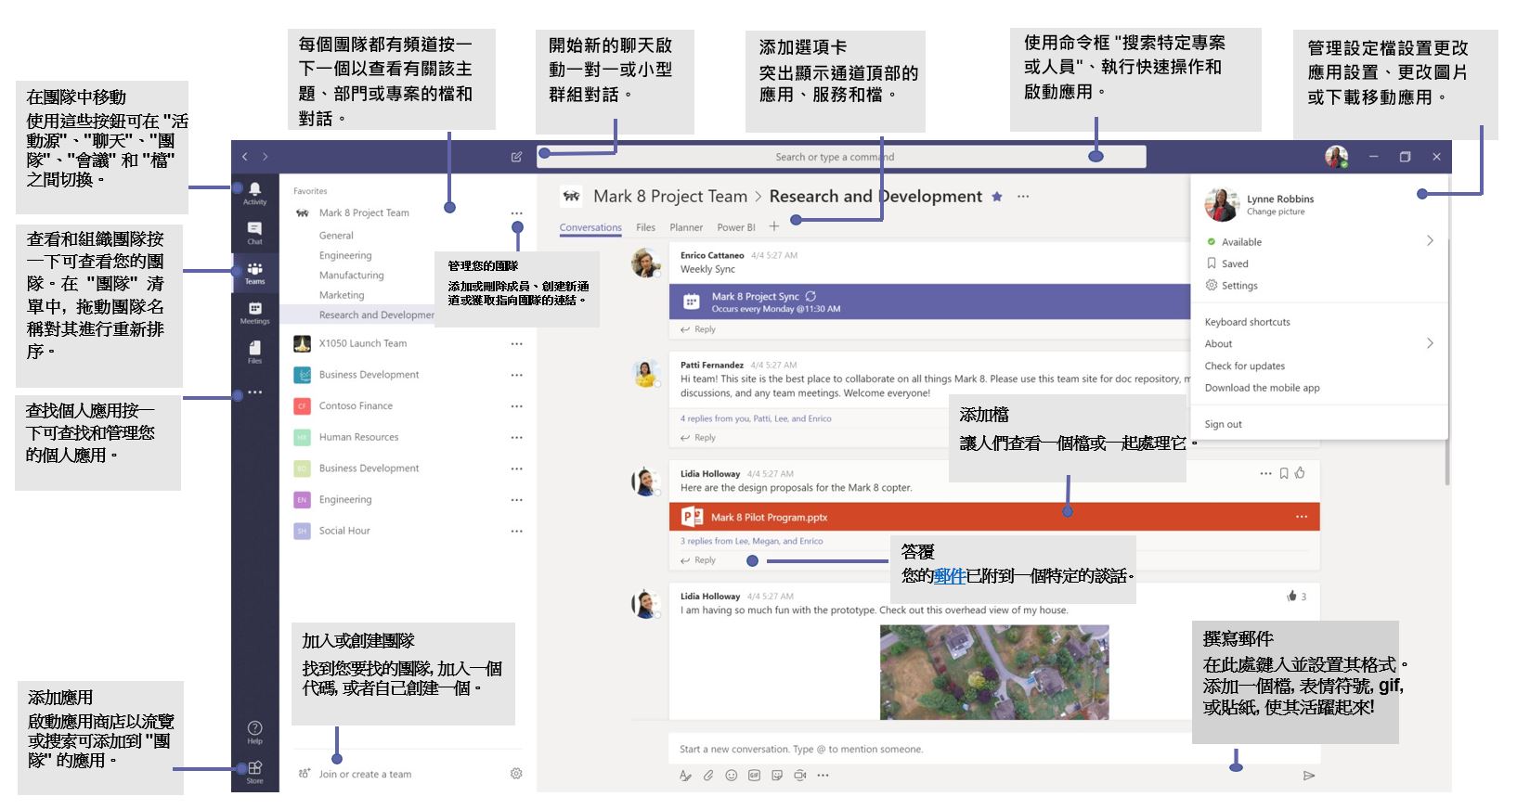The height and width of the screenshot is (809, 1517).
Task: Open more options on the pptx attachment
Action: coord(1302,517)
